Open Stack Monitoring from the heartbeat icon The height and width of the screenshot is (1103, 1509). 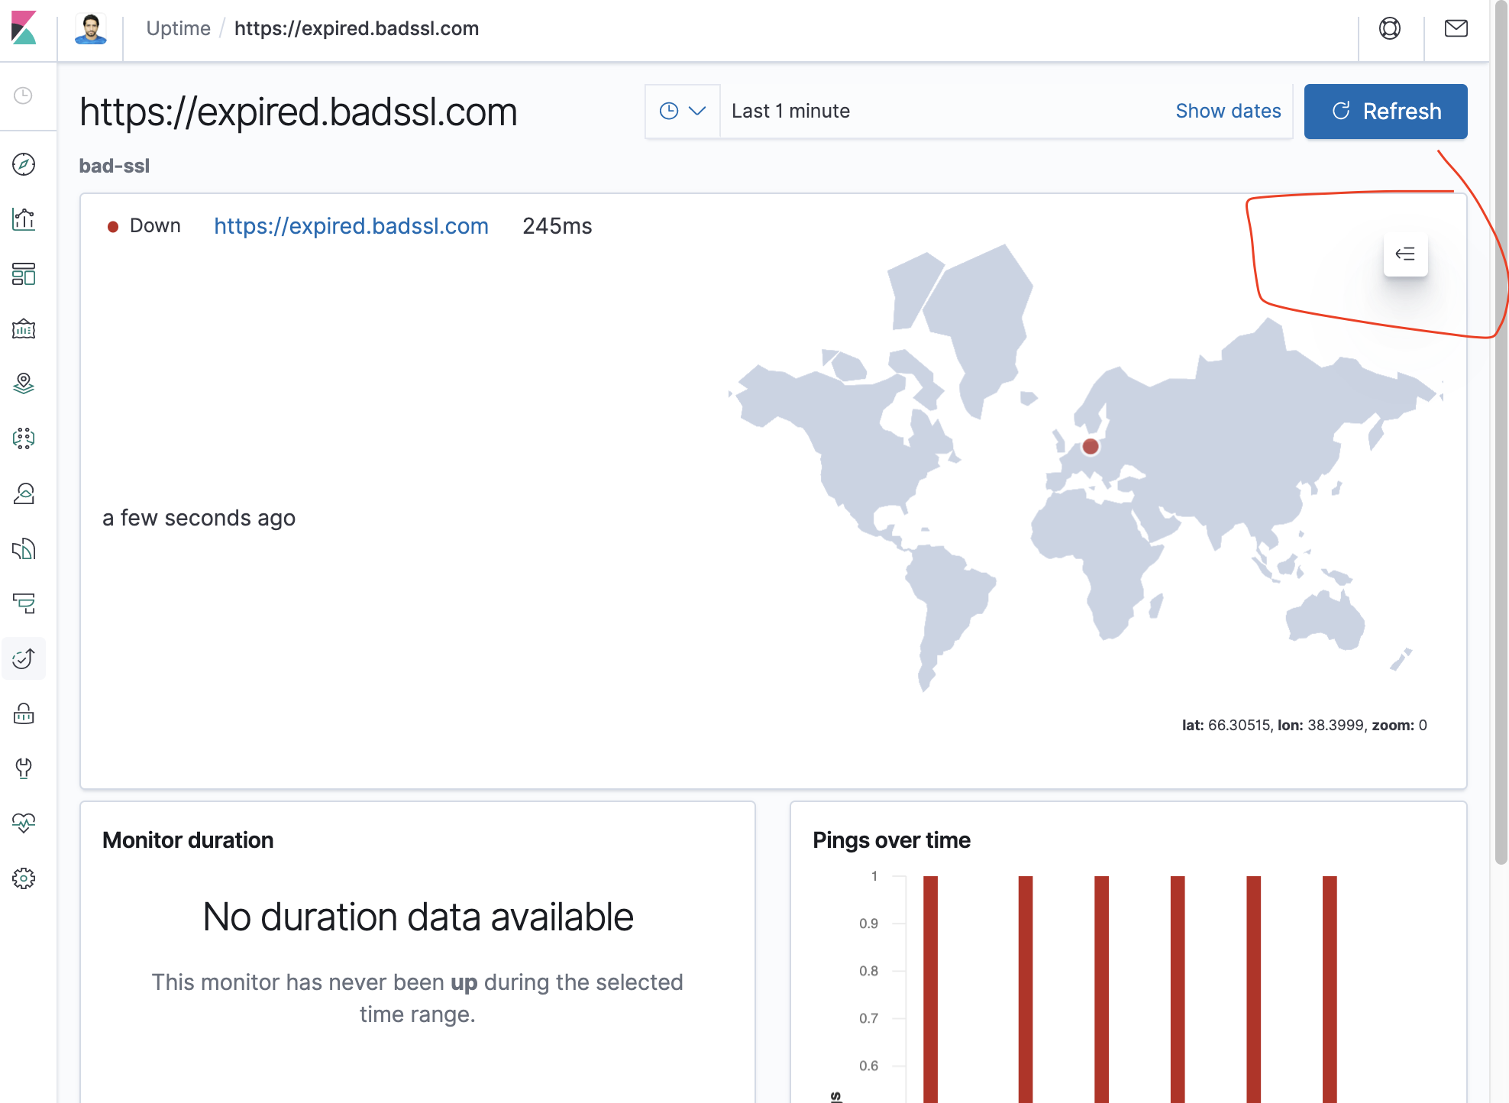[x=24, y=823]
